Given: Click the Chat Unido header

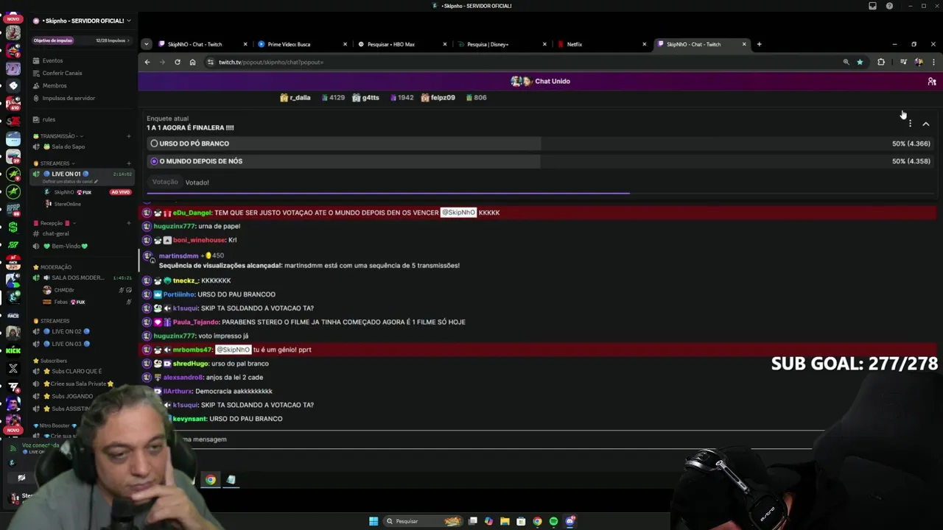Looking at the screenshot, I should pos(541,81).
